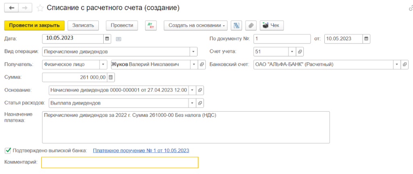Image resolution: width=413 pixels, height=174 pixels.
Task: Open the calendar picker for Дата field
Action: coord(107,39)
